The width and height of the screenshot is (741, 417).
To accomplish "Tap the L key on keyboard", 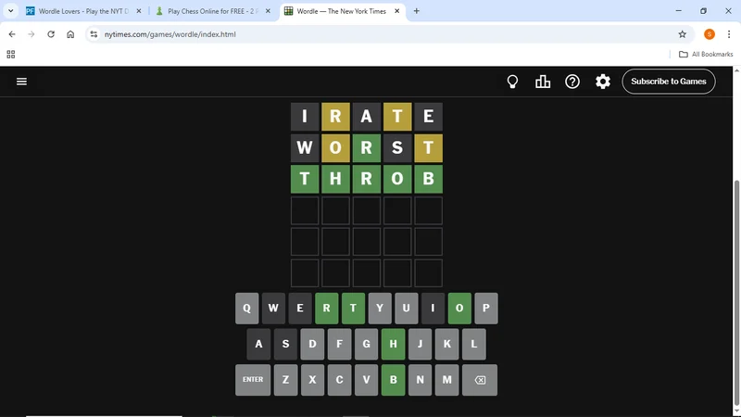I will click(474, 344).
